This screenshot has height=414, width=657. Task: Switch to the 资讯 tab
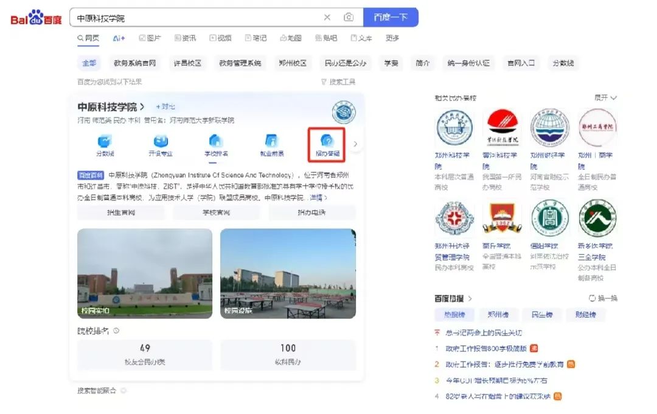(x=185, y=38)
